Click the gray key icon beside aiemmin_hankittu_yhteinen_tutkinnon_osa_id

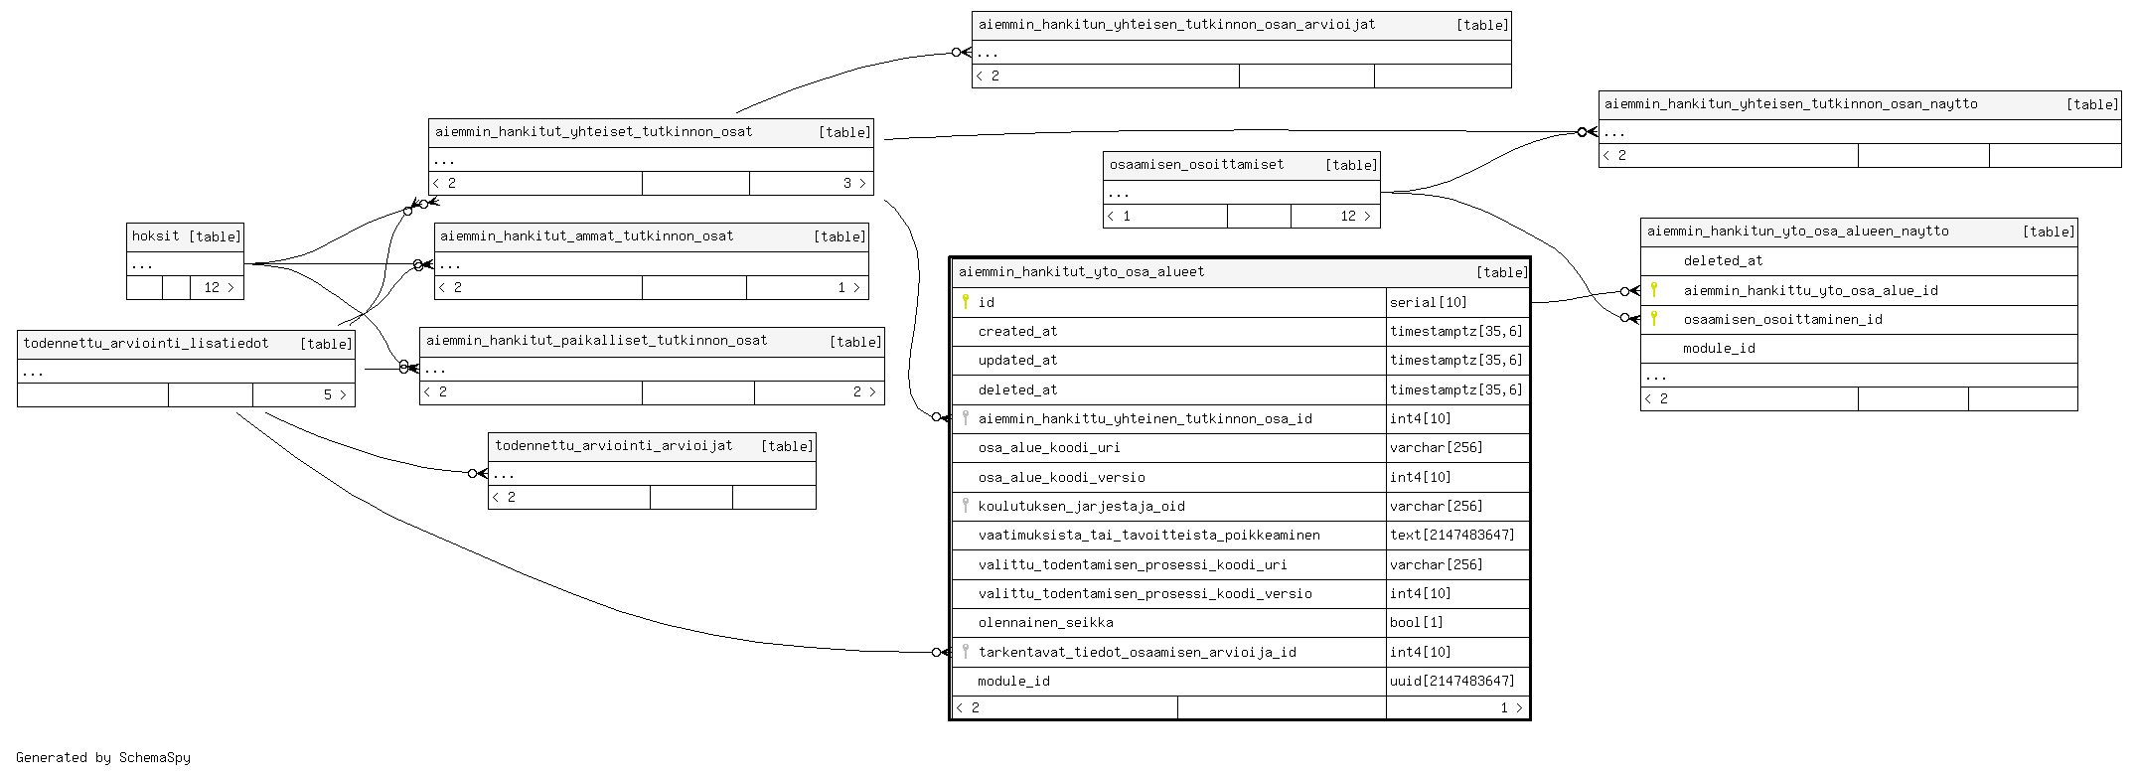[x=965, y=417]
